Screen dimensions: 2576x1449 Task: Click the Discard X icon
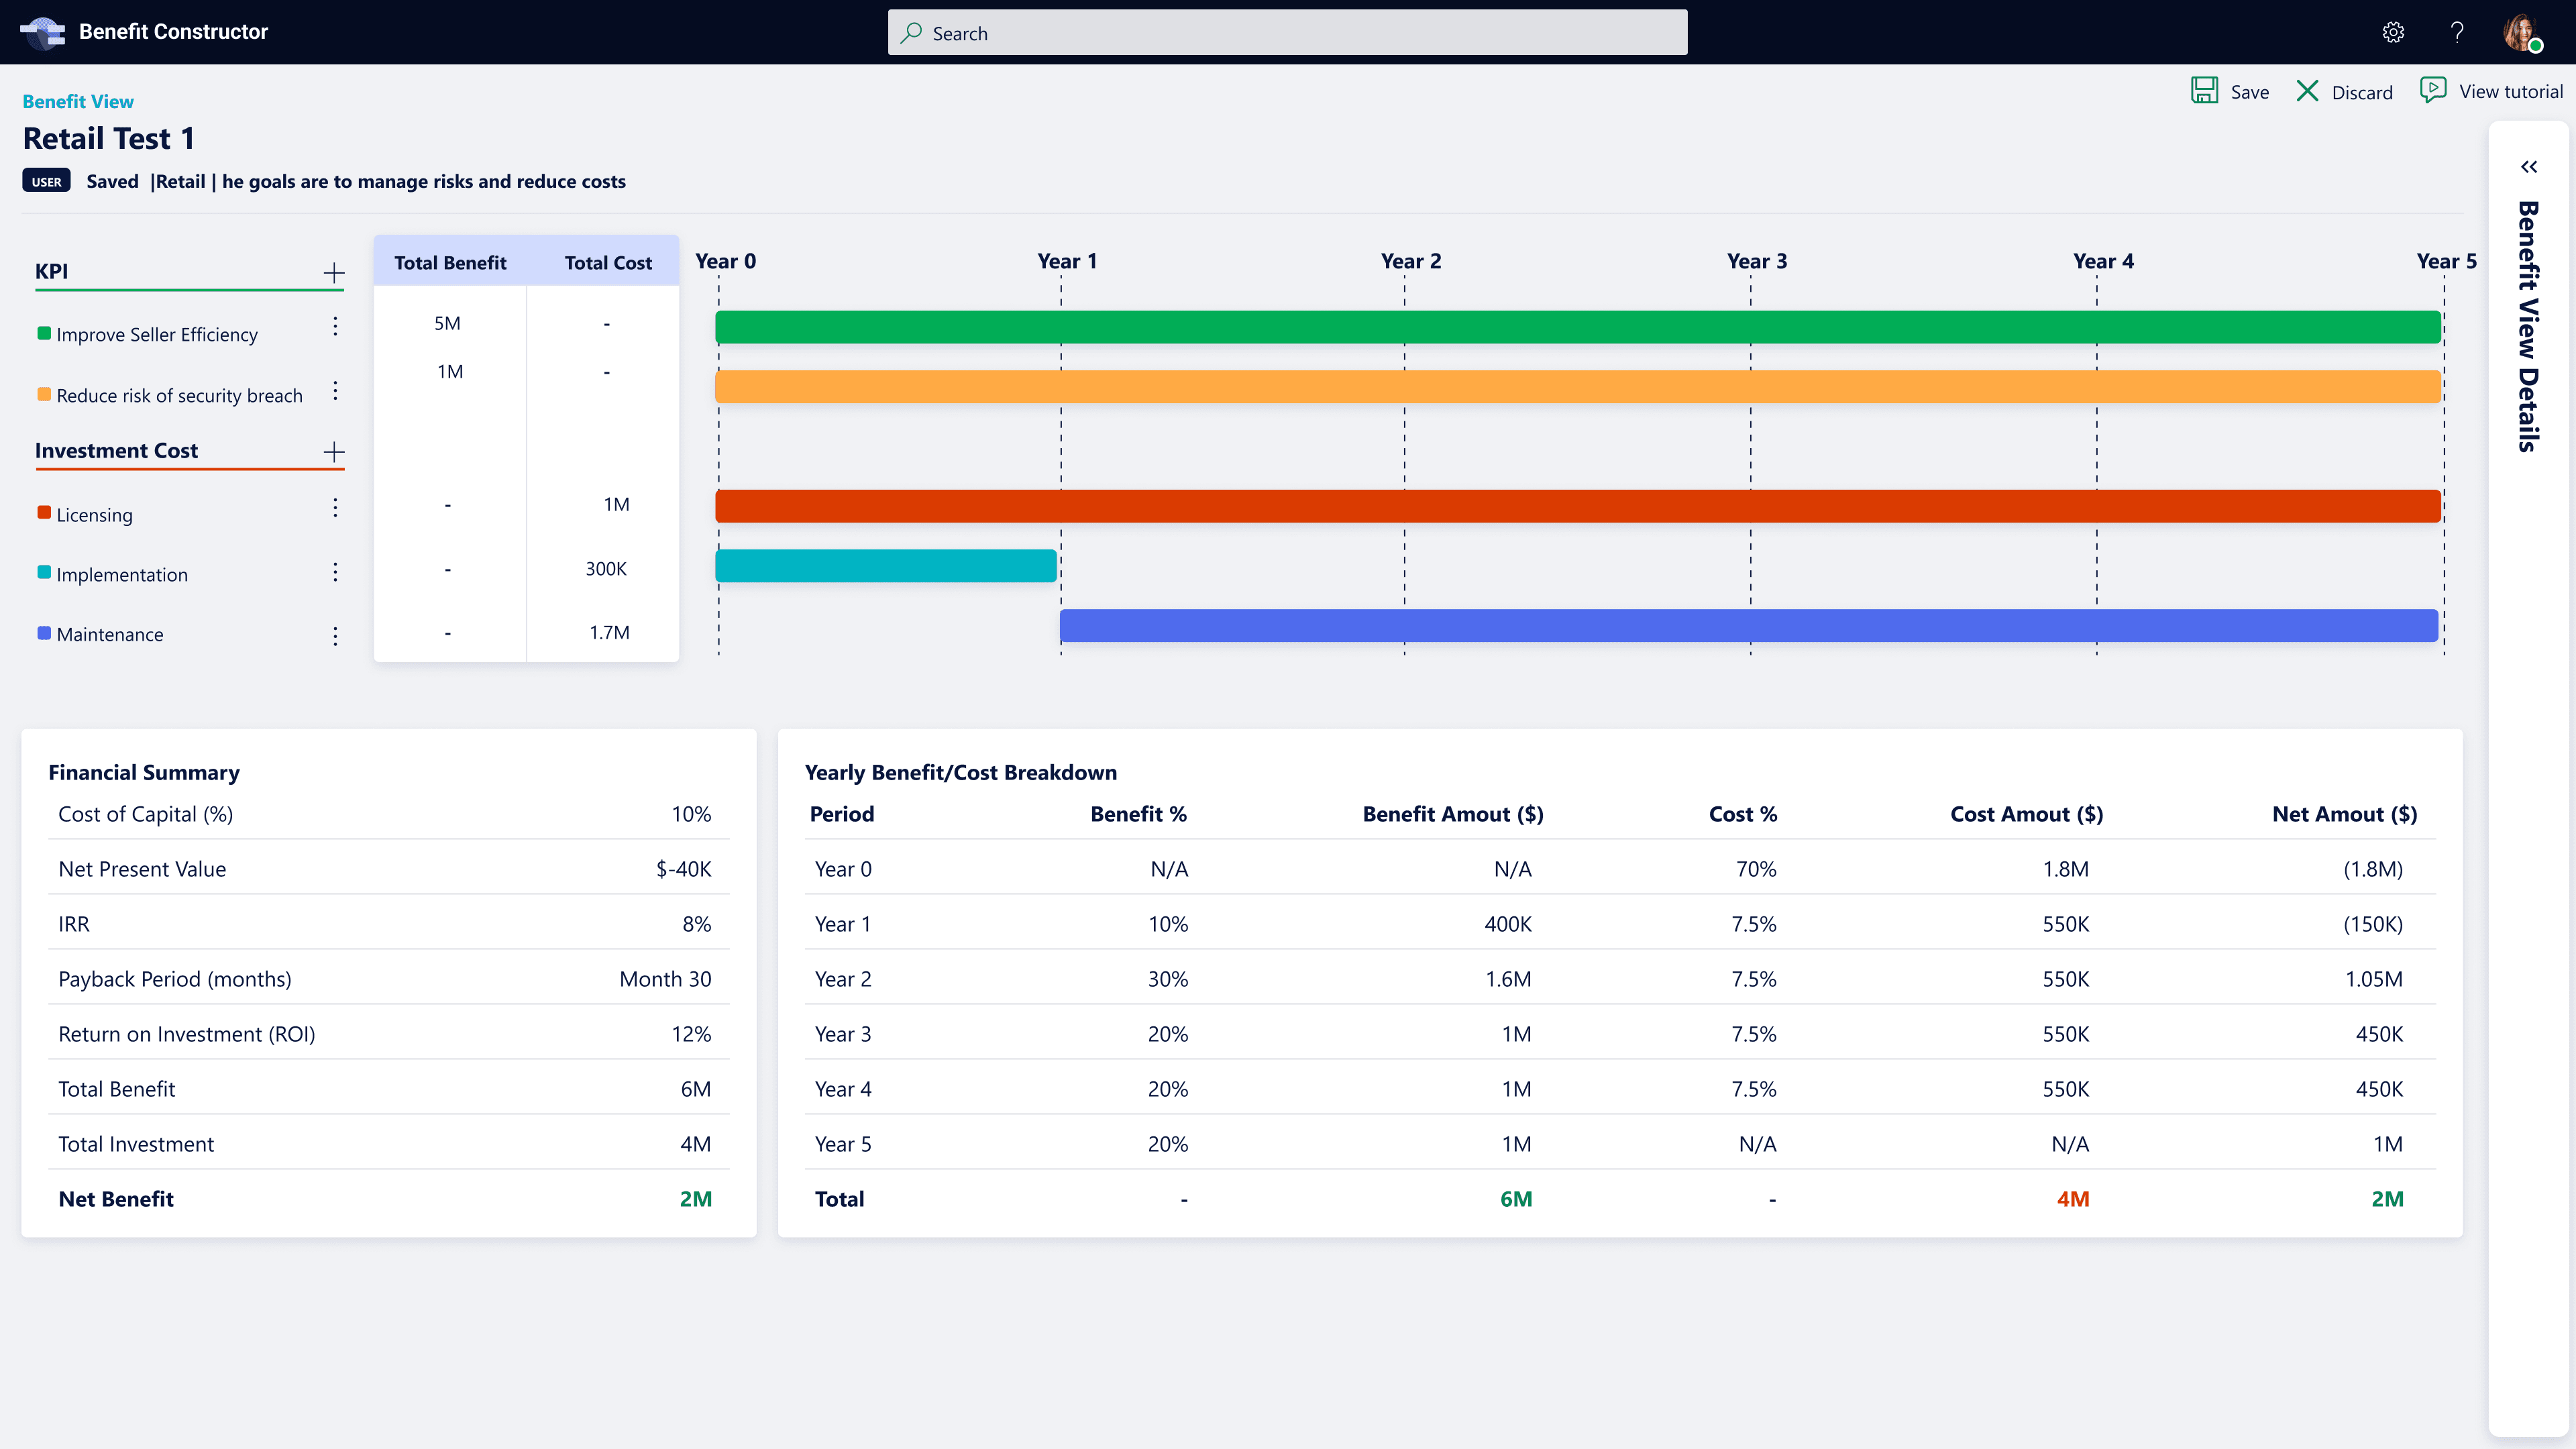coord(2307,91)
